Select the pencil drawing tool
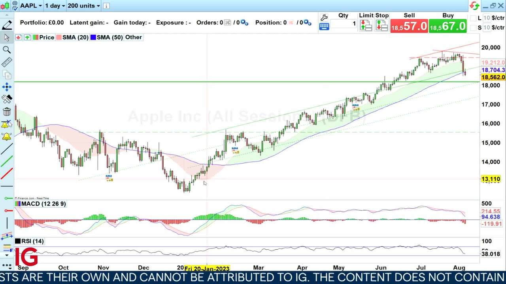 tap(7, 25)
